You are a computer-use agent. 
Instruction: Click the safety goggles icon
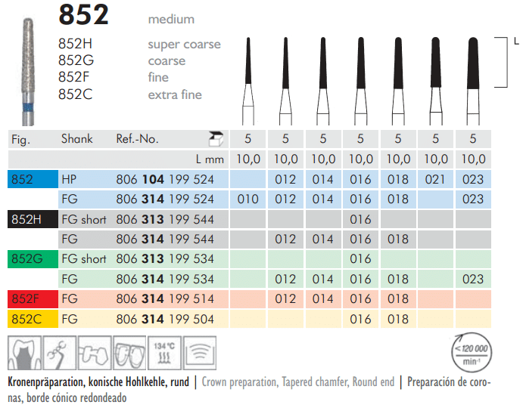[x=131, y=353]
